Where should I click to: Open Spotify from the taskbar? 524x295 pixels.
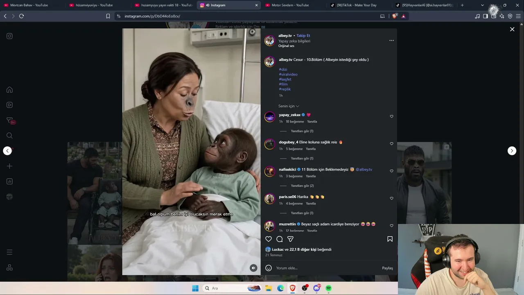pyautogui.click(x=328, y=288)
